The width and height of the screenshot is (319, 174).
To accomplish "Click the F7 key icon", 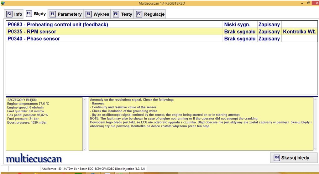I will (x=139, y=14).
